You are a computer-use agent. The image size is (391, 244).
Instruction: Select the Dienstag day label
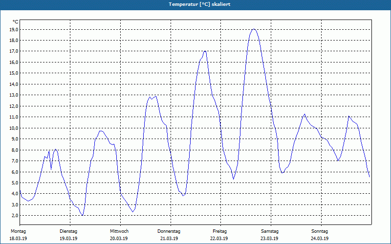coord(68,231)
